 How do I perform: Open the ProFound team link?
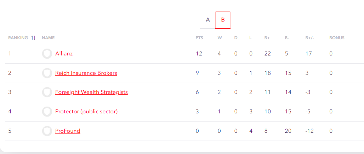[x=68, y=131]
